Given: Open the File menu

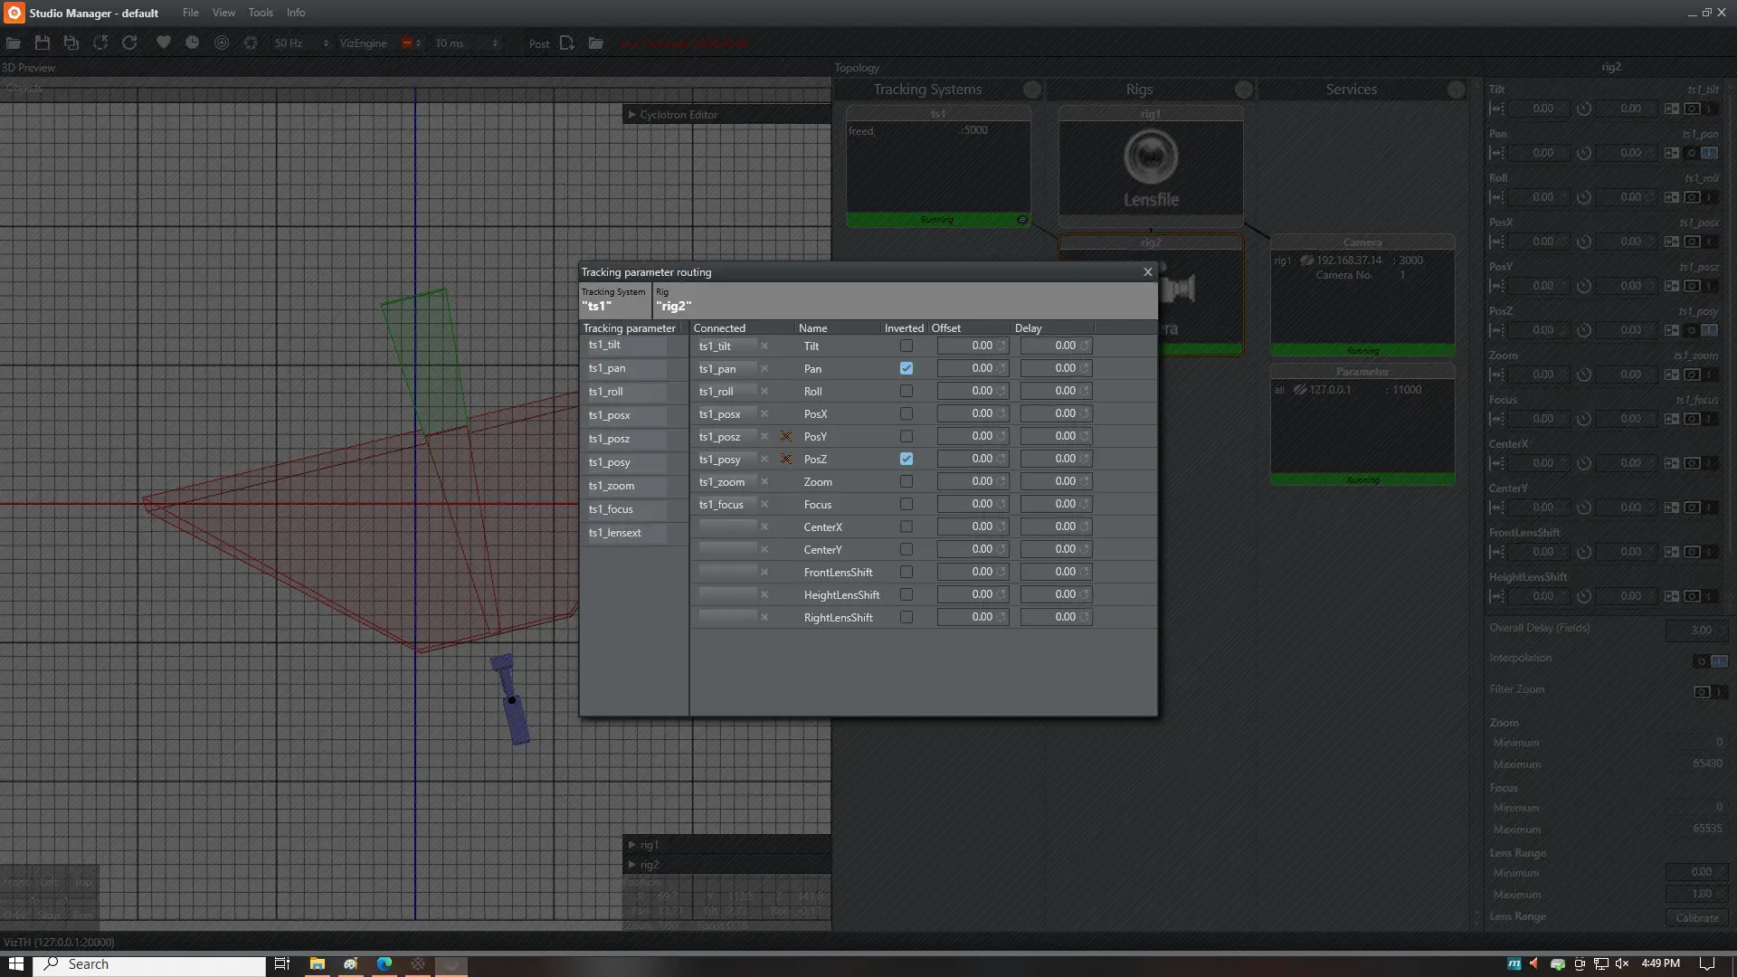Looking at the screenshot, I should click(x=190, y=13).
